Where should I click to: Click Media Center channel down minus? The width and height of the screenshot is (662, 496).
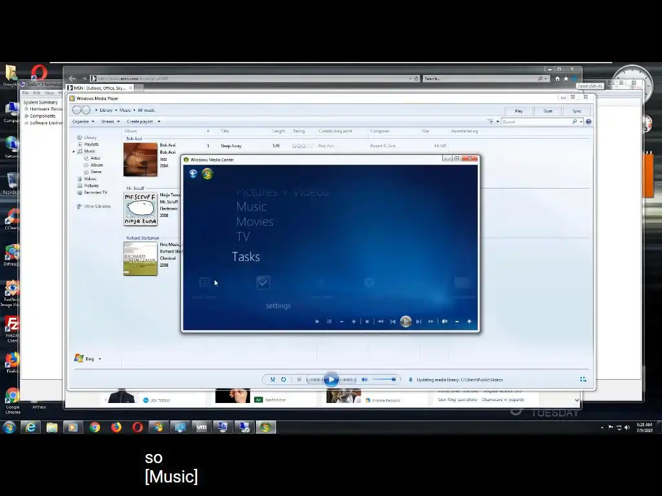[x=341, y=322]
